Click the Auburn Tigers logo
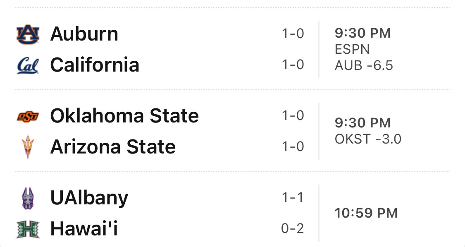The height and width of the screenshot is (247, 465). pos(28,34)
